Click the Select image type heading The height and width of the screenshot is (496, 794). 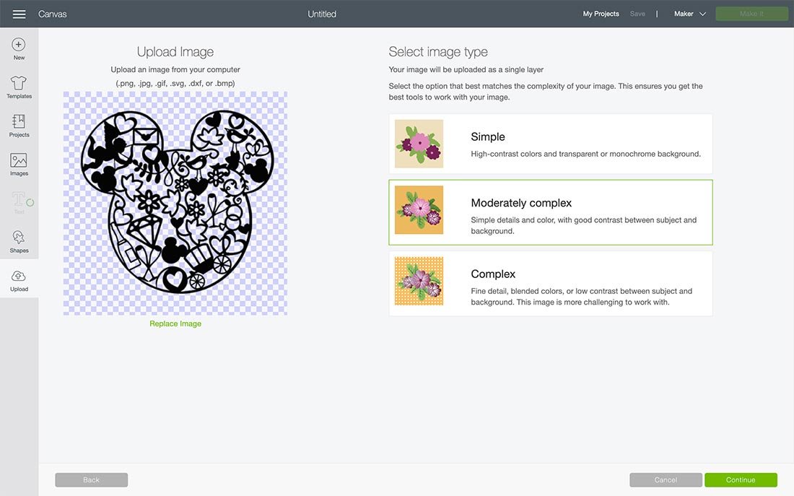coord(438,52)
